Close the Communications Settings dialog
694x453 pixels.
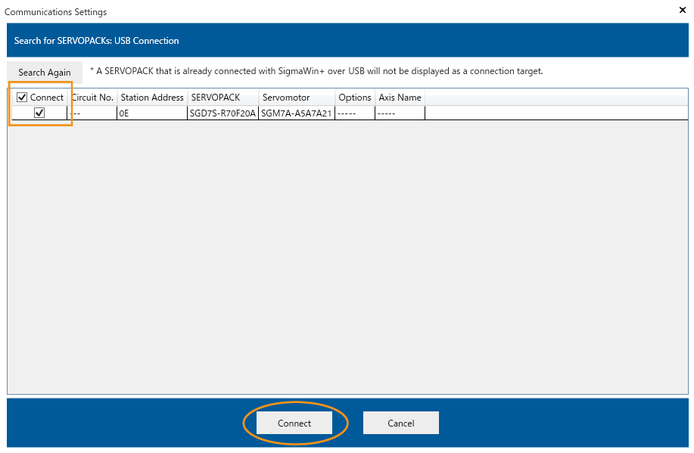coord(682,11)
